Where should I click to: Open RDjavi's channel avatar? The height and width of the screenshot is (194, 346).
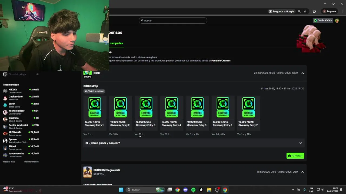(5, 148)
